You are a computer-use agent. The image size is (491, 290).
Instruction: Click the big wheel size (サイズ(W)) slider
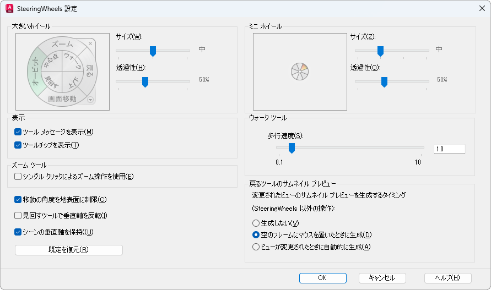coord(153,51)
